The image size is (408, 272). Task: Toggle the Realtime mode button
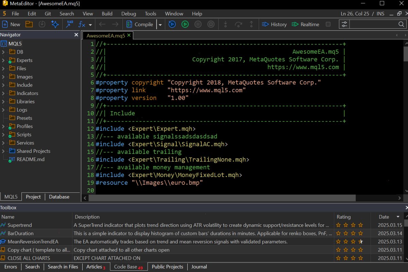click(x=305, y=24)
